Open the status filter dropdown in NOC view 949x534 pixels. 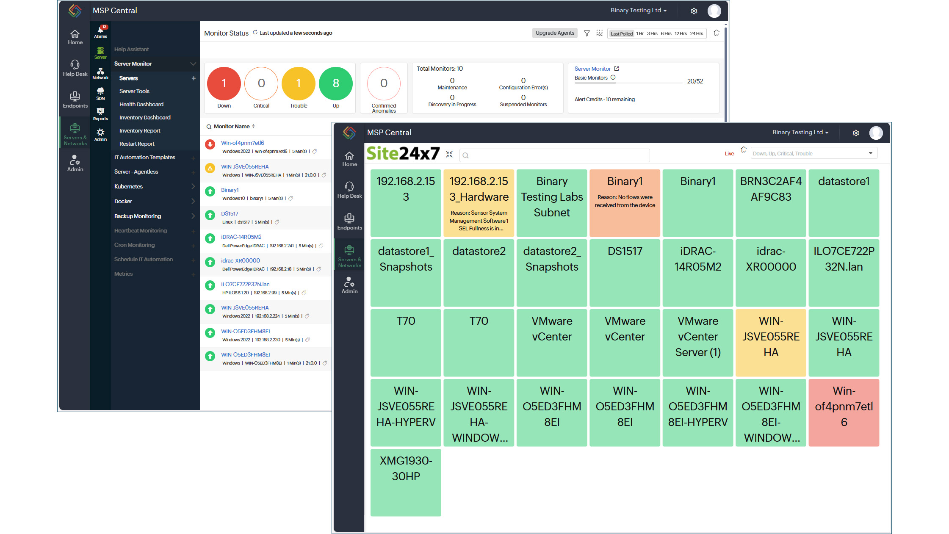813,153
